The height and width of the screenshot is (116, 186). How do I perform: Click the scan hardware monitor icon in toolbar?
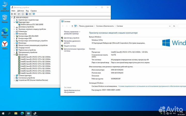coord(34,14)
